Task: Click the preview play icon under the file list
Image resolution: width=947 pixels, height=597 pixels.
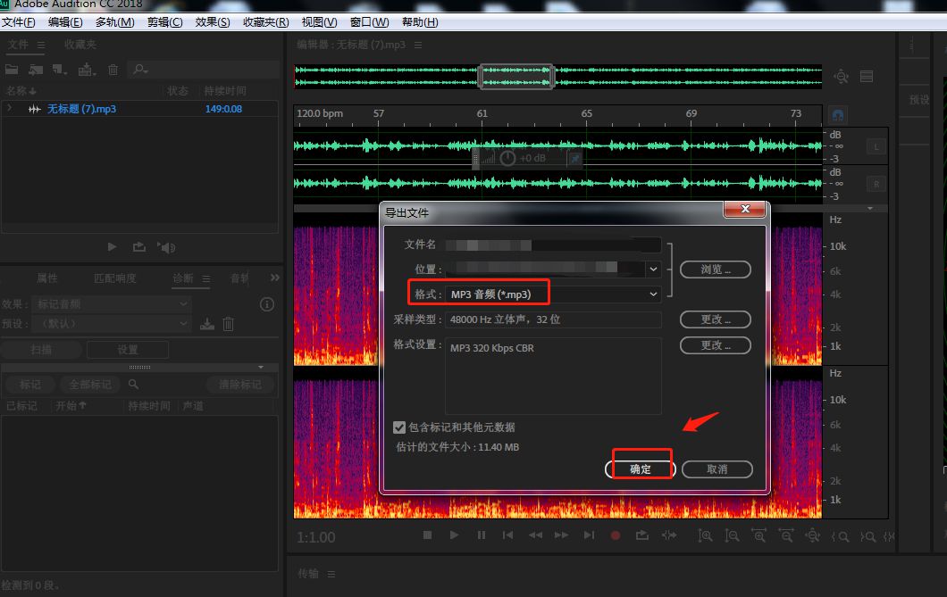Action: click(112, 246)
